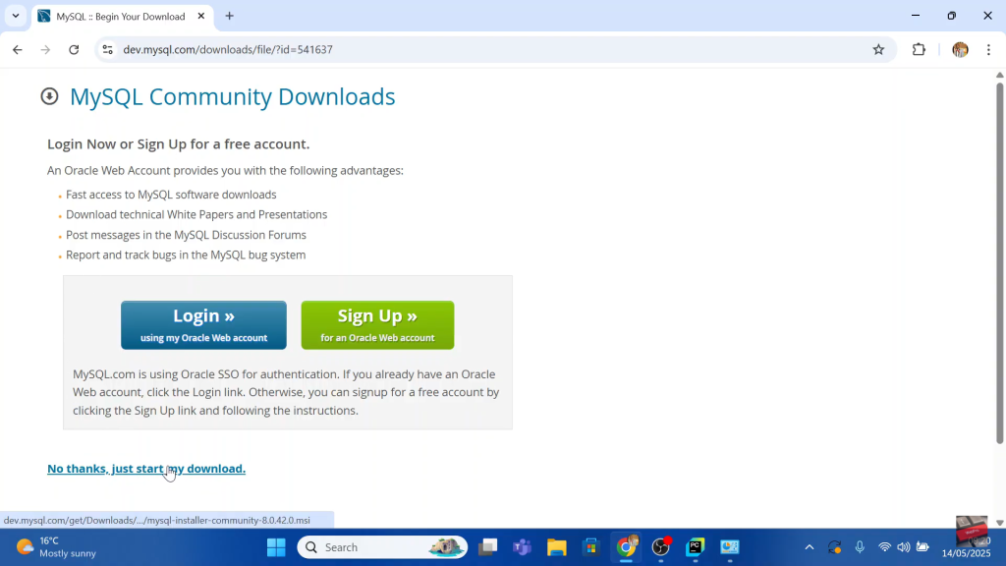Open Wi-Fi network settings icon

point(884,547)
